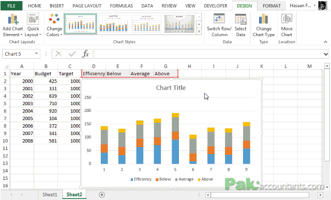This screenshot has width=331, height=200.
Task: Switch to the FORMAT ribbon tab
Action: (272, 6)
